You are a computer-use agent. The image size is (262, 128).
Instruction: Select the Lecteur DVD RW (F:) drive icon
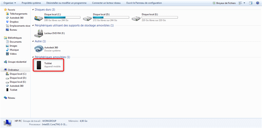tap(39, 33)
